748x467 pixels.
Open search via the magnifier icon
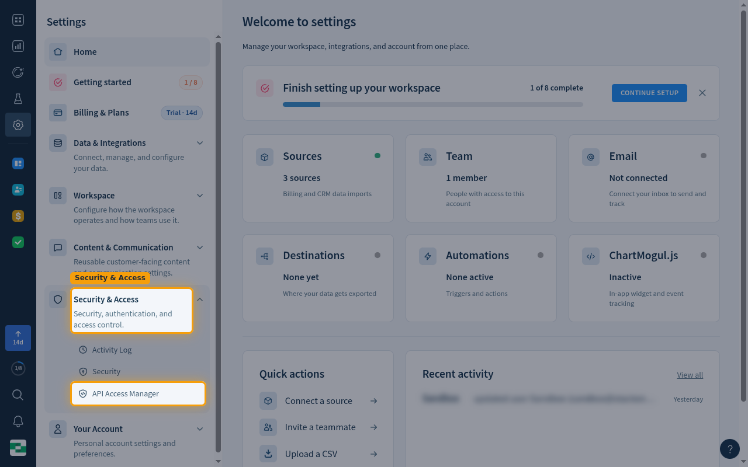18,395
